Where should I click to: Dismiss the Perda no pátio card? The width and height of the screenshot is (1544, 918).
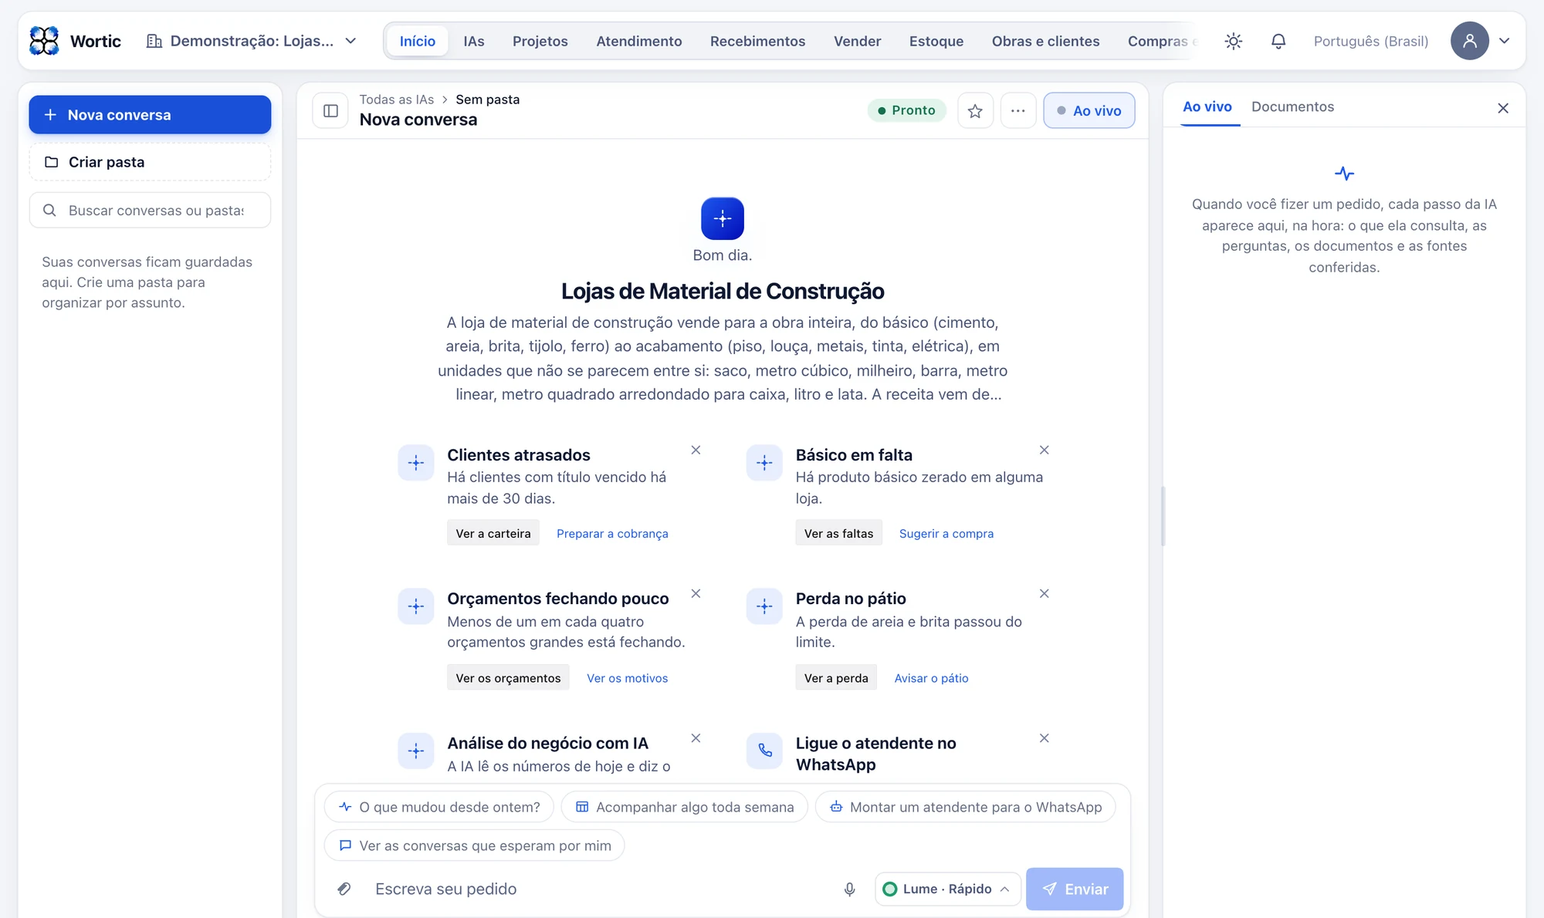[1044, 593]
